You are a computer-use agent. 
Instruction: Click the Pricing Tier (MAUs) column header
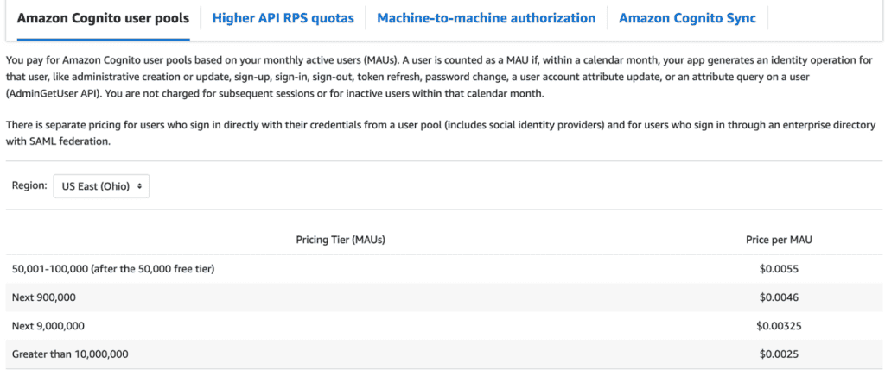tap(341, 240)
